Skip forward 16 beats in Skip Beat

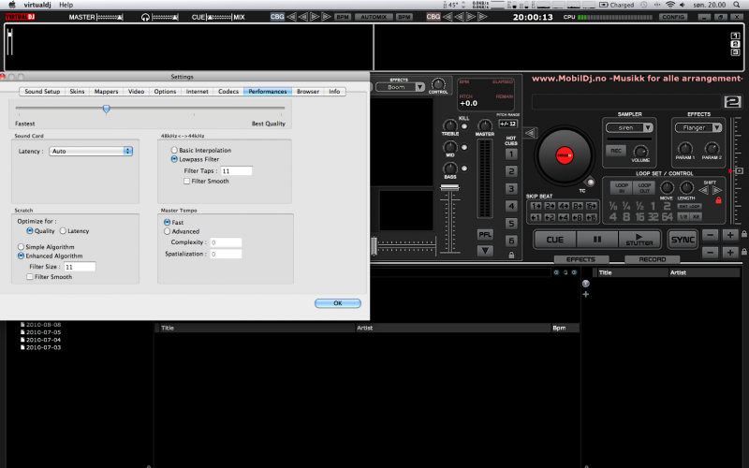[x=592, y=206]
